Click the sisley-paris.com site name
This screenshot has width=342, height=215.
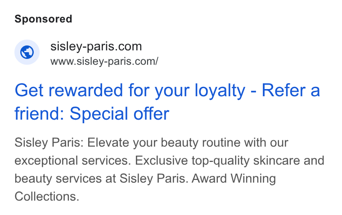point(96,46)
